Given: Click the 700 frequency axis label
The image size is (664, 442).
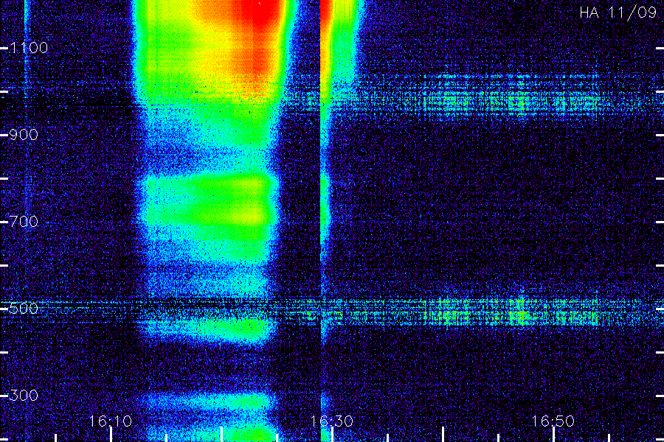Looking at the screenshot, I should click(x=24, y=222).
